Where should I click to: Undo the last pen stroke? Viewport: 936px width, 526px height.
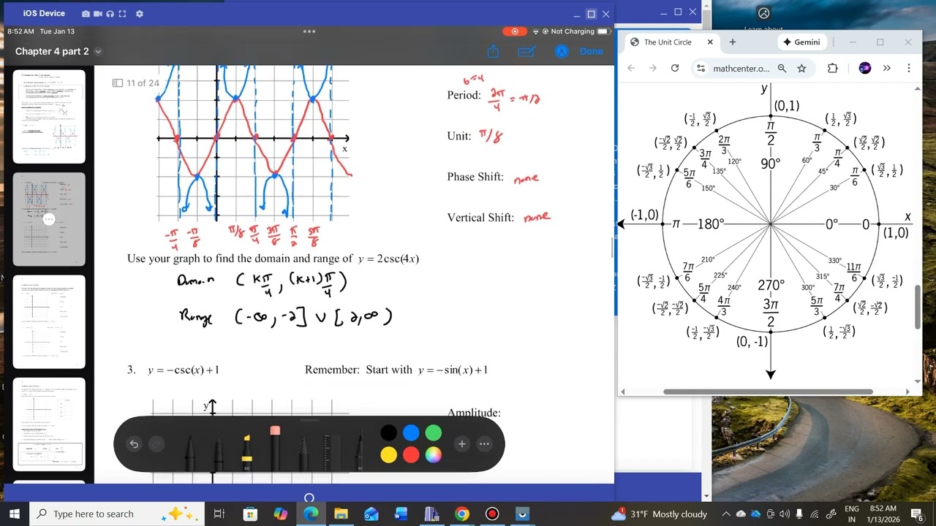click(134, 443)
